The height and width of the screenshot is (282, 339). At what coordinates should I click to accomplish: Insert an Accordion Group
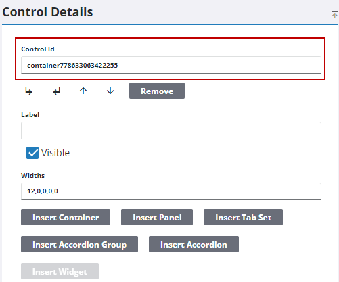[79, 244]
